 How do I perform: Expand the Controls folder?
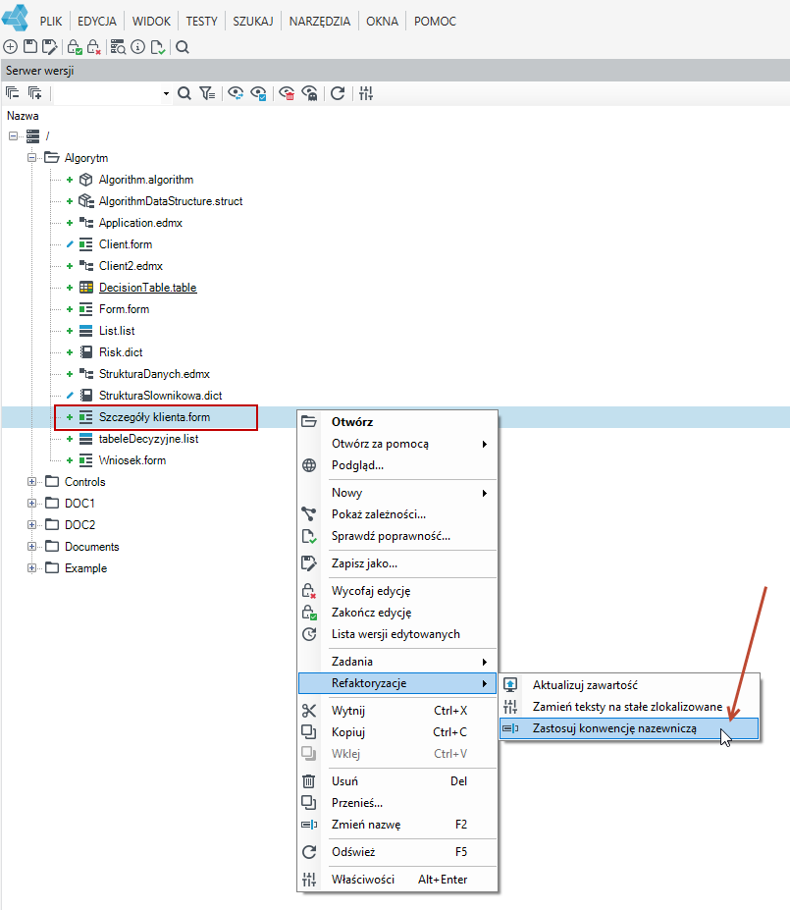click(32, 482)
